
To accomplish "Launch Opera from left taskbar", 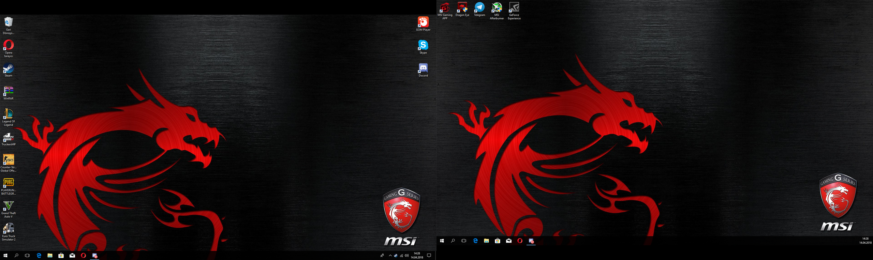I will pos(84,256).
